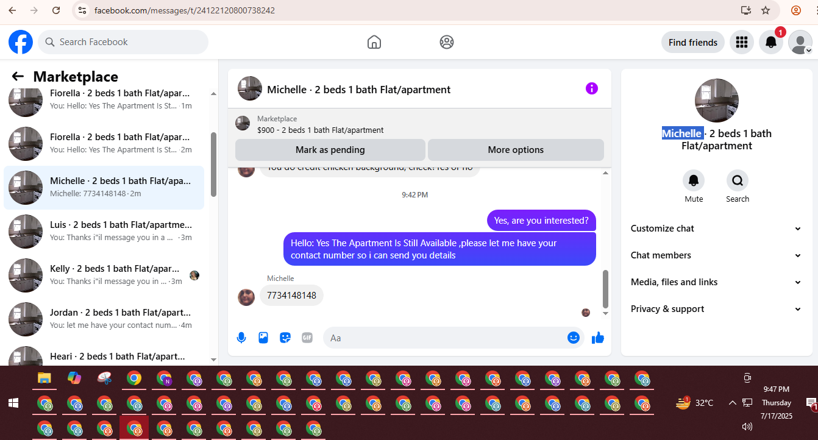This screenshot has width=818, height=440.
Task: Open the Facebook menu grid icon
Action: pyautogui.click(x=742, y=42)
